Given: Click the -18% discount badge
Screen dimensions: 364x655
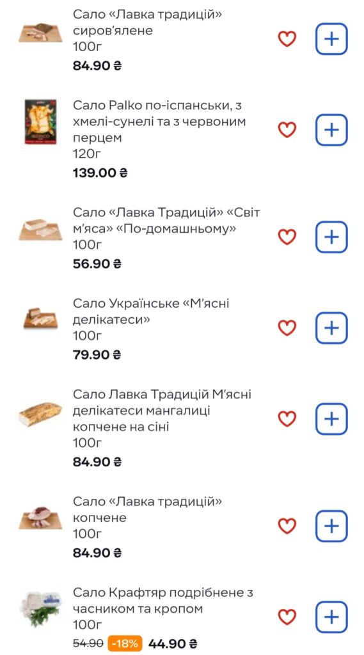Looking at the screenshot, I should coord(125,643).
